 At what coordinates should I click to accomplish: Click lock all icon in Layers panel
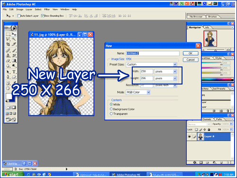point(209,130)
